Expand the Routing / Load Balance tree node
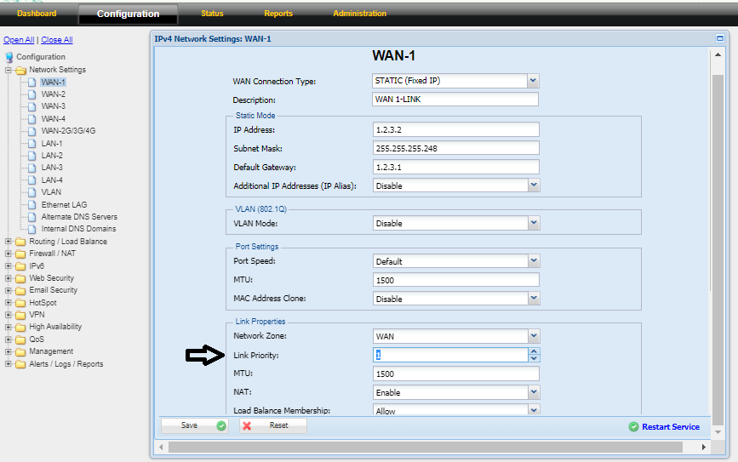738x462 pixels. 9,242
